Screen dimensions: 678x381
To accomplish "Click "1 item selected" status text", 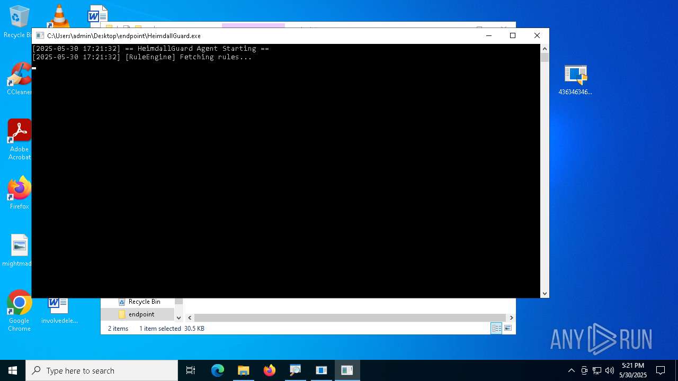I will point(160,329).
